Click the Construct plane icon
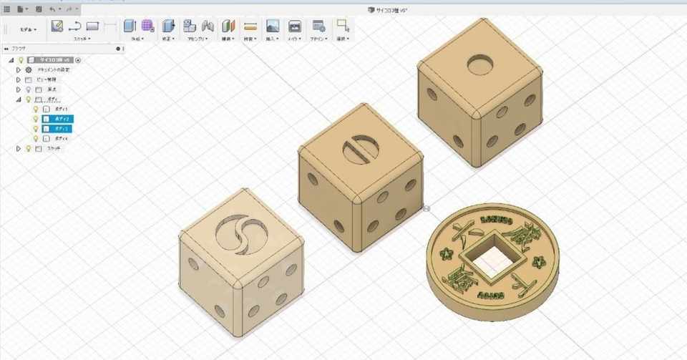Image resolution: width=687 pixels, height=360 pixels. click(228, 26)
